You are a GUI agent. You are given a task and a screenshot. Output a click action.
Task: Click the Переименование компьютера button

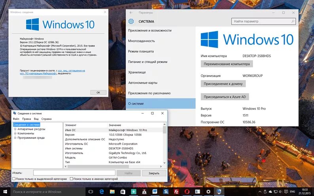tap(227, 64)
